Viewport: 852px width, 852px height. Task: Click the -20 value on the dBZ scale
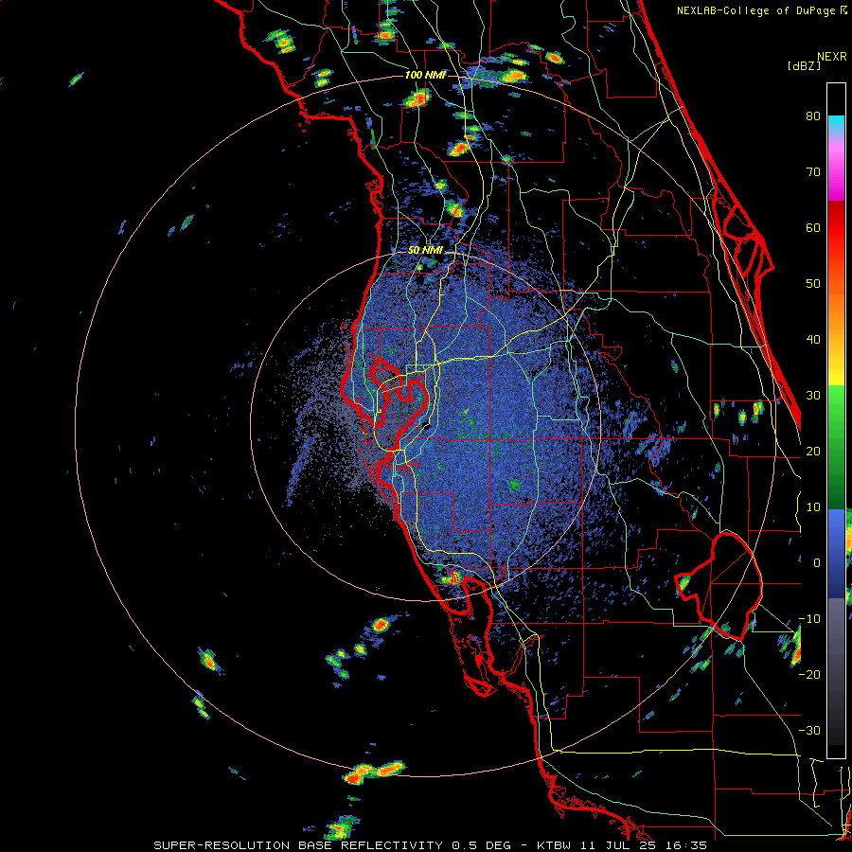[809, 675]
